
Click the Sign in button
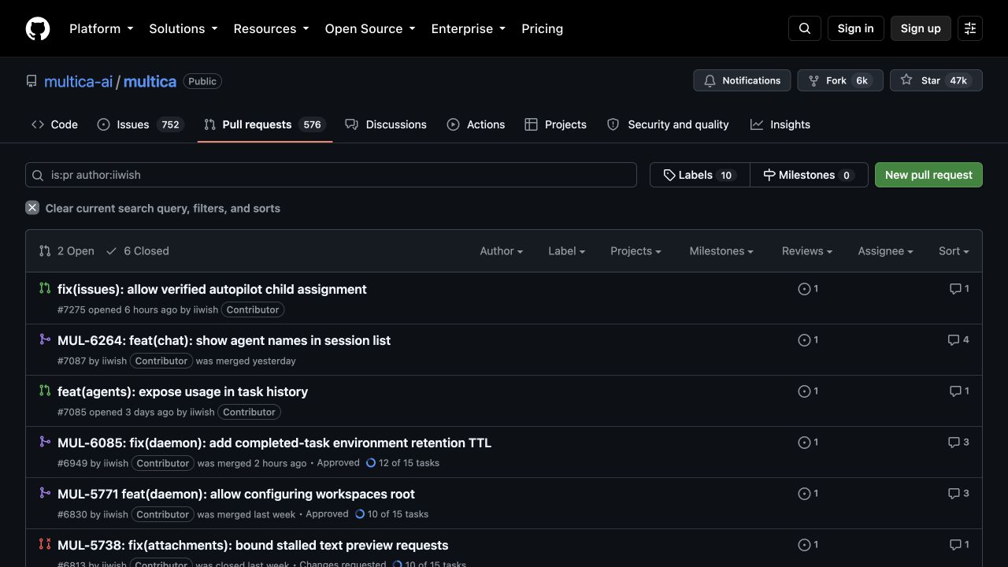coord(856,28)
